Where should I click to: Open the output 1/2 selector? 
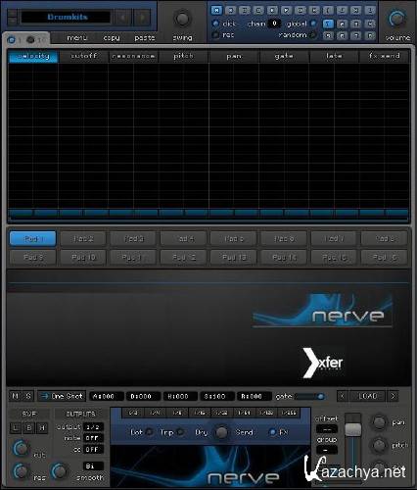tap(93, 427)
